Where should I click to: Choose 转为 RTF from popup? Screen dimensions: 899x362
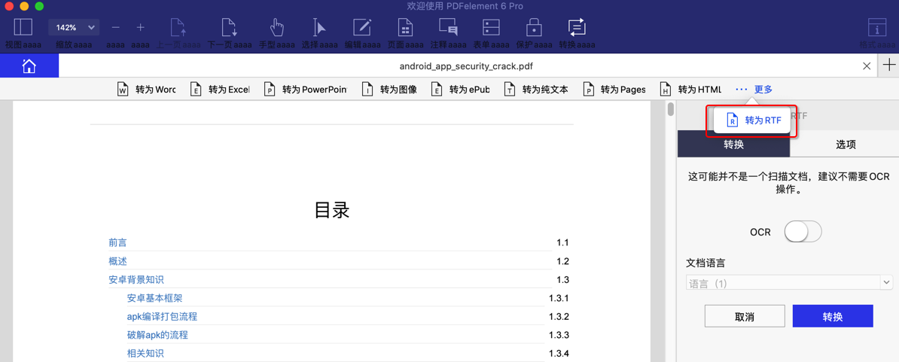[751, 120]
